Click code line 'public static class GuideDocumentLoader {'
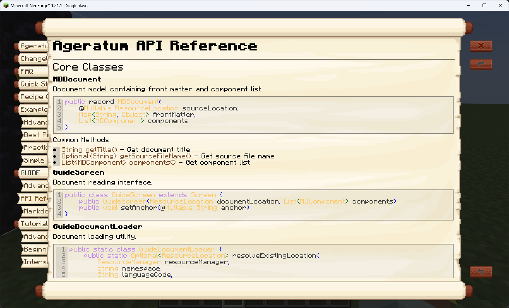 [145, 249]
